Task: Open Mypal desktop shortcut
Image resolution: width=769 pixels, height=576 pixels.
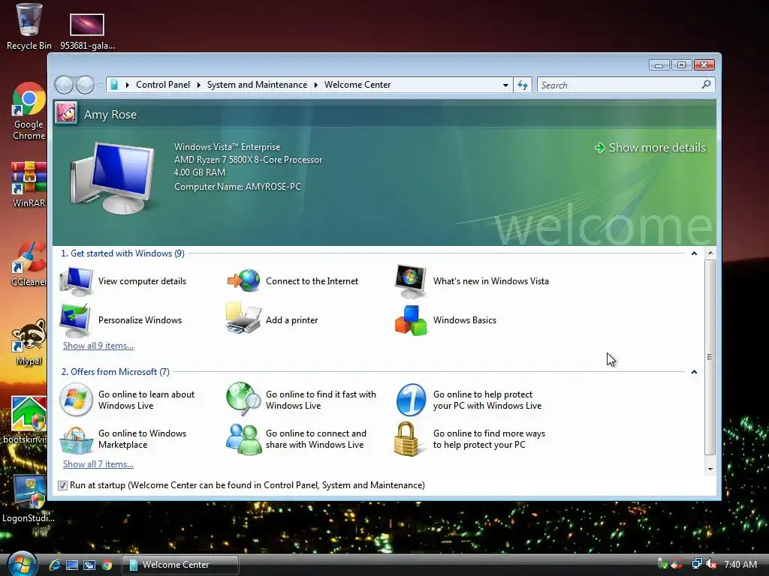Action: 29,342
